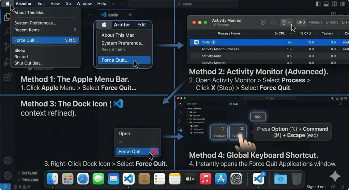
Task: Open the Downloads folder in the Dock
Action: click(281, 179)
